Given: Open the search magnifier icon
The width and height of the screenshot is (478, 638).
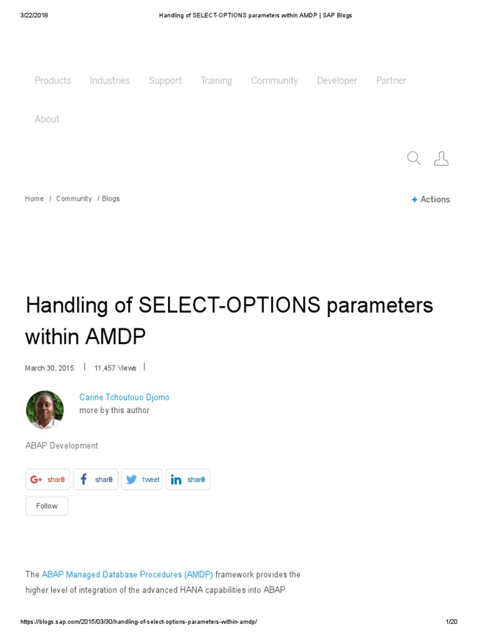Looking at the screenshot, I should [x=414, y=158].
